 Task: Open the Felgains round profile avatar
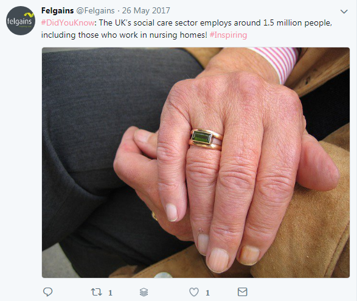click(x=21, y=21)
